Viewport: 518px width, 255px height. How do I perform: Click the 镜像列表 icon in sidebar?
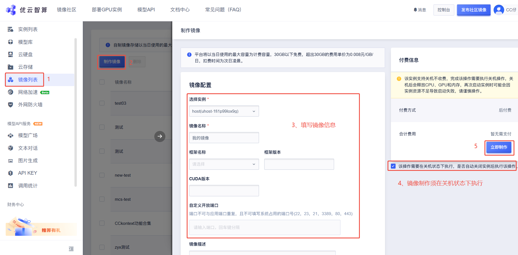coord(11,80)
